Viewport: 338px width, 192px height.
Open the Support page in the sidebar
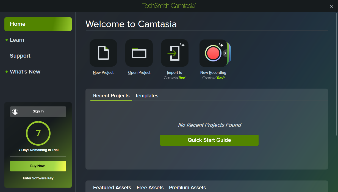pos(20,56)
